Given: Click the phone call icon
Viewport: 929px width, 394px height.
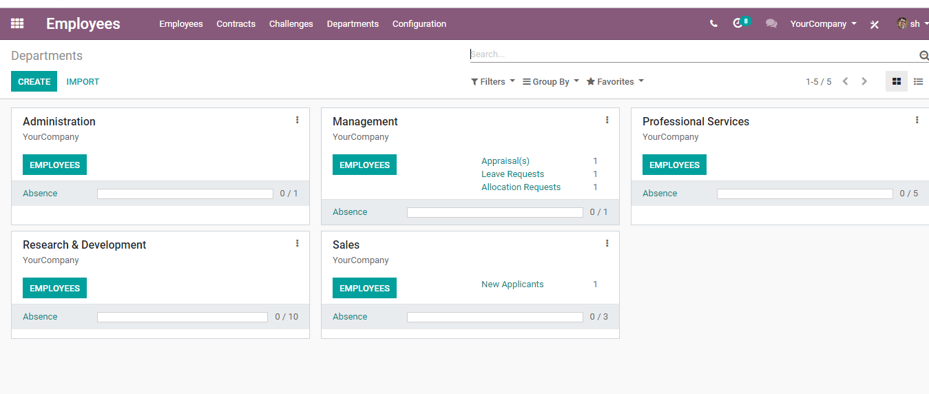Looking at the screenshot, I should pos(713,23).
